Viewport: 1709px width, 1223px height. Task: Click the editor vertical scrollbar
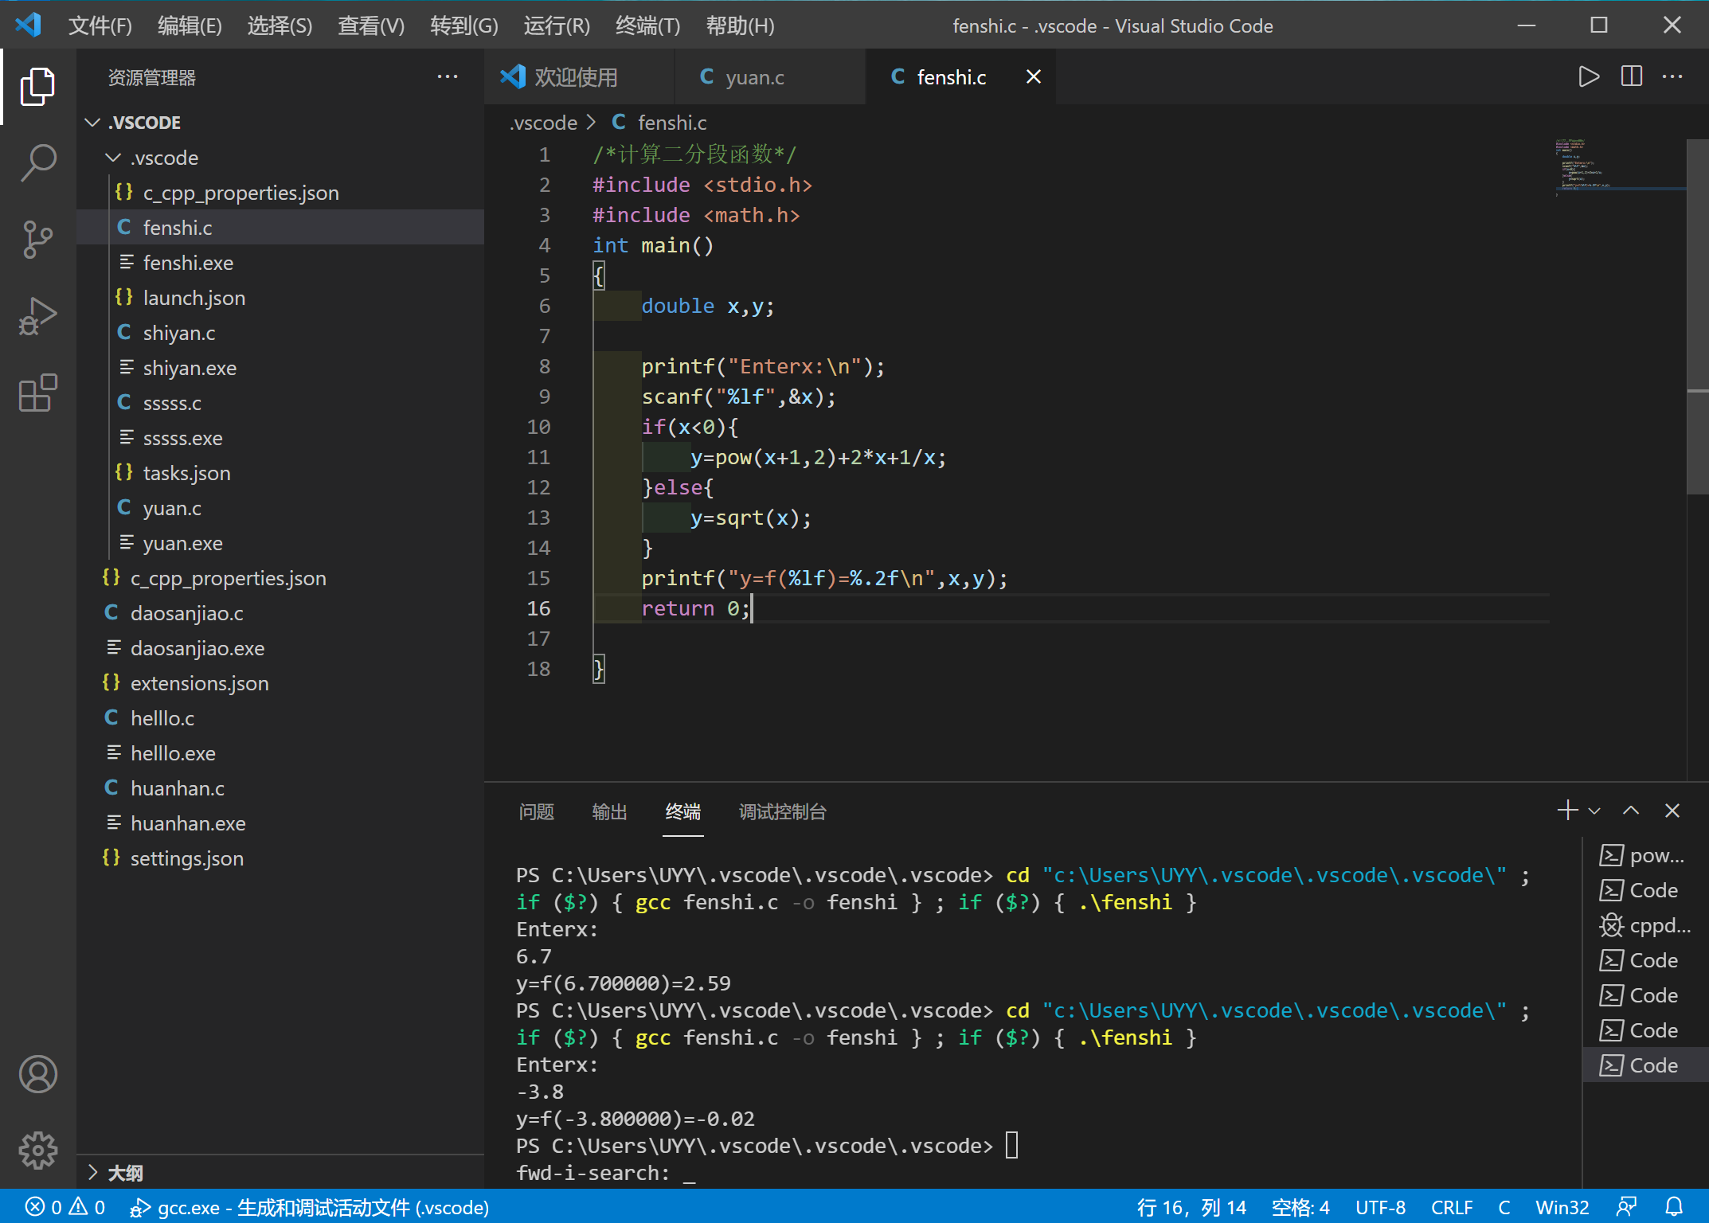click(1697, 318)
